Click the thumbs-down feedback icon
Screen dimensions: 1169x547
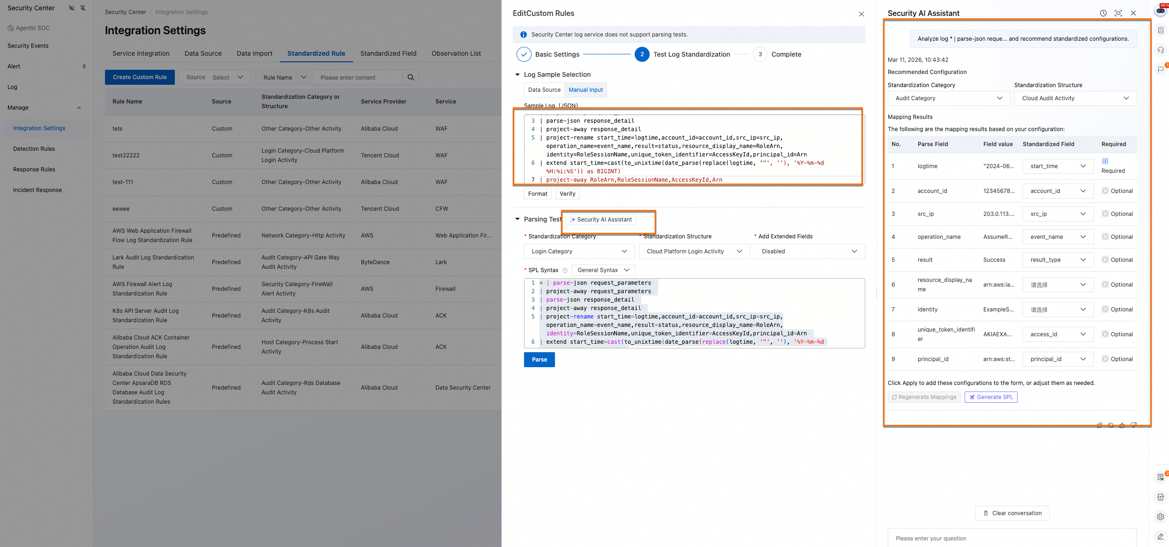(x=1133, y=425)
